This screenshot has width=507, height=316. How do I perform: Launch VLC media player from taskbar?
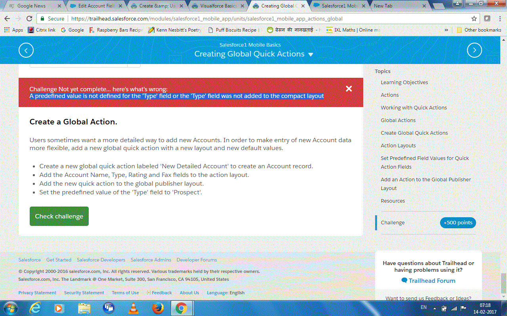[133, 308]
